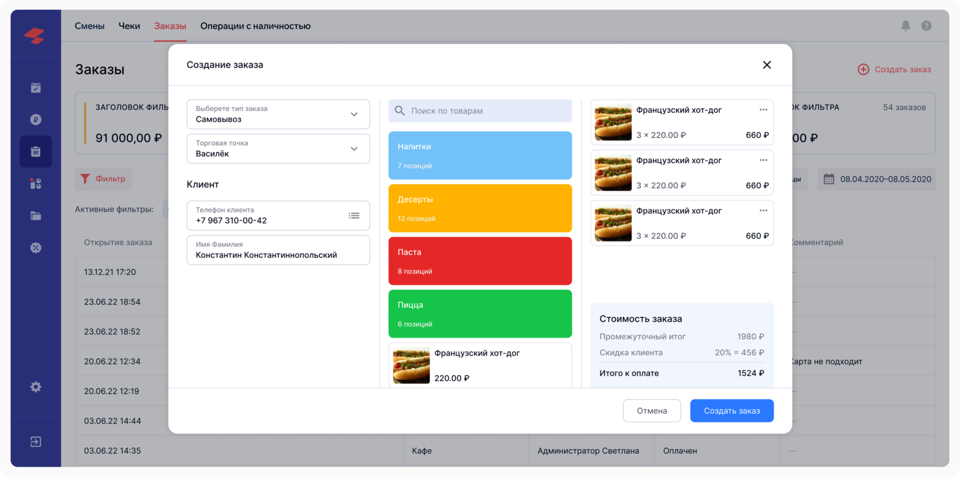This screenshot has height=477, width=960.
Task: Open the settings gear in sidebar
Action: (35, 387)
